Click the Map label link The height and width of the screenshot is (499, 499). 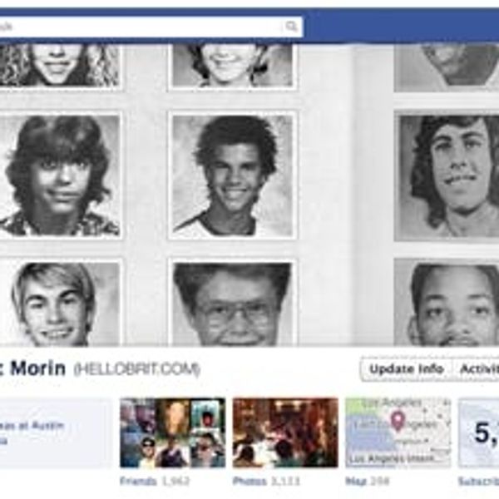point(353,481)
